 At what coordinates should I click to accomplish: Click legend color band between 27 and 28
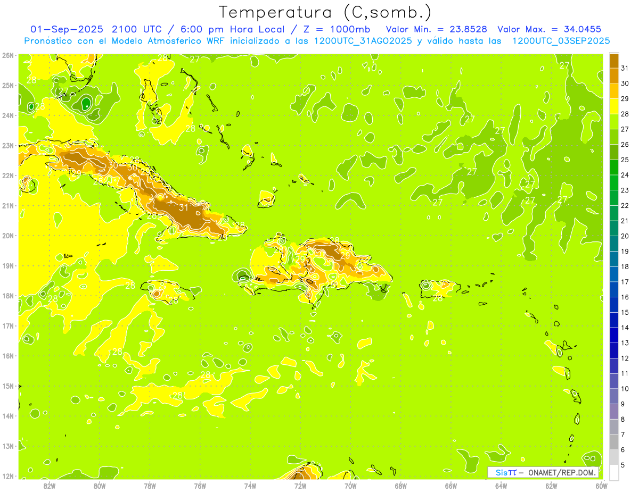click(x=614, y=121)
